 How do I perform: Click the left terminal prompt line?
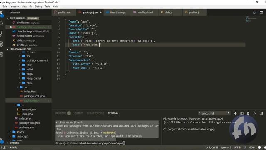(x=90, y=143)
